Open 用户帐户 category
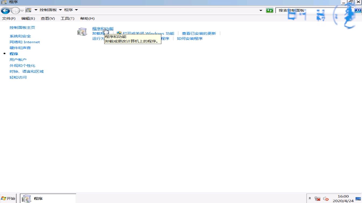 (18, 60)
